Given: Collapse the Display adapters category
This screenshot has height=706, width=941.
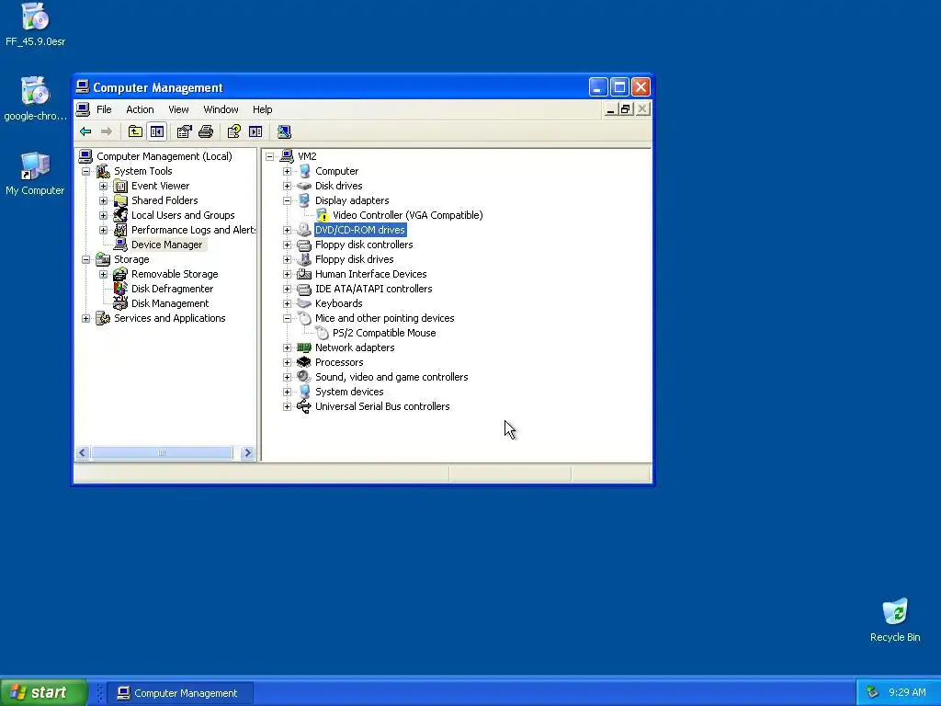Looking at the screenshot, I should (x=287, y=200).
